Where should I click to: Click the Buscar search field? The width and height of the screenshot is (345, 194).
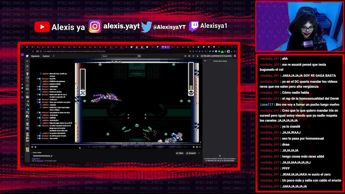[119, 56]
